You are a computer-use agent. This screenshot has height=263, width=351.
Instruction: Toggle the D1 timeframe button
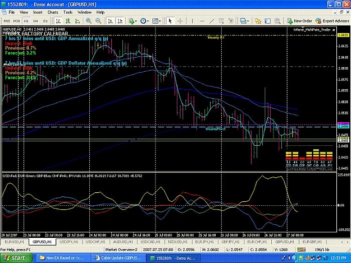[45, 21]
